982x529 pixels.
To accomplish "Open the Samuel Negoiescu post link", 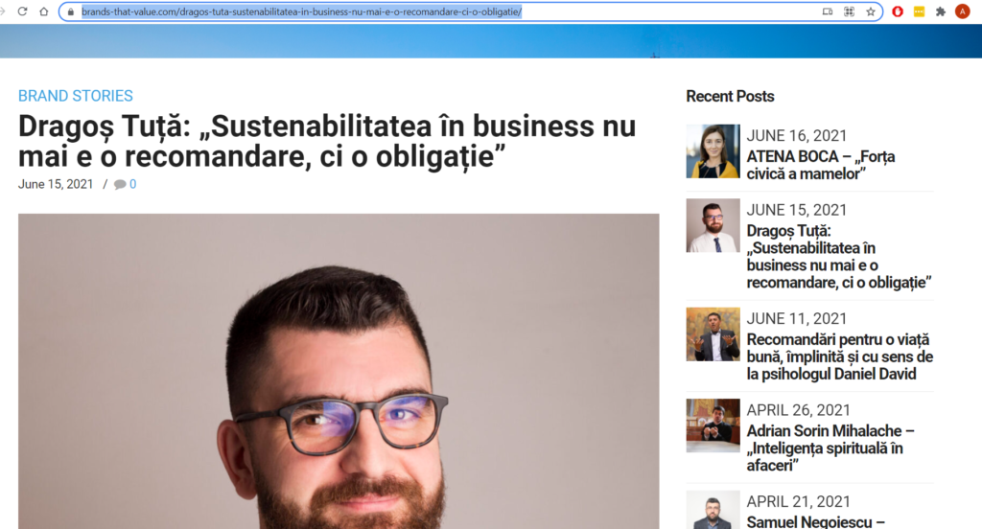I will [815, 521].
